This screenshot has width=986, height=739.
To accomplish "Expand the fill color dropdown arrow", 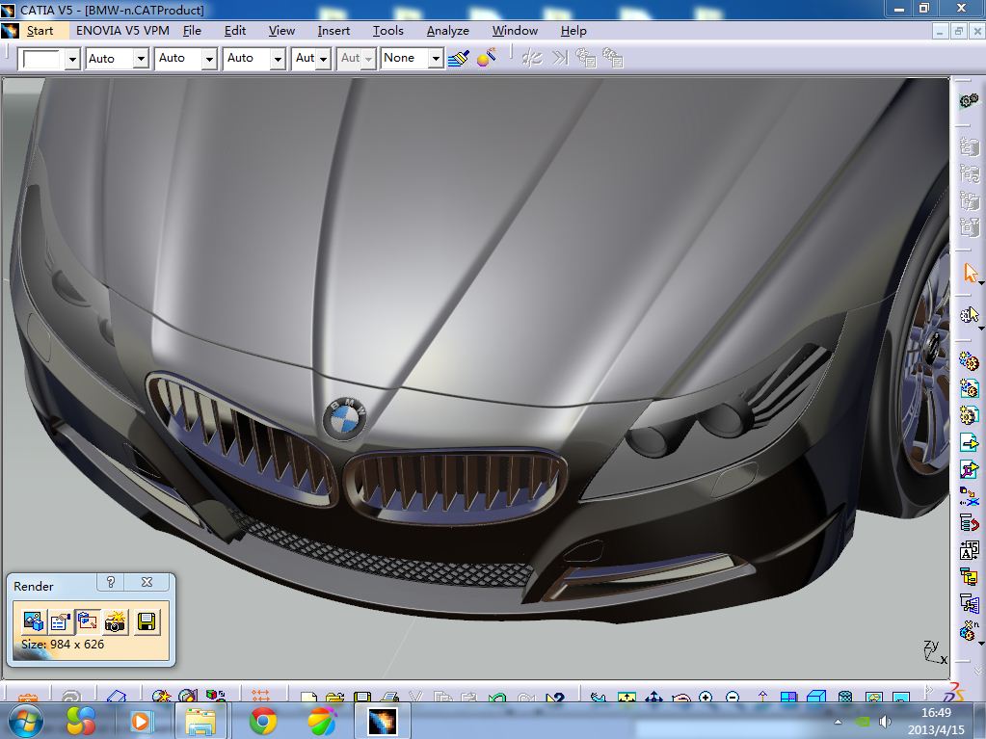I will click(72, 59).
